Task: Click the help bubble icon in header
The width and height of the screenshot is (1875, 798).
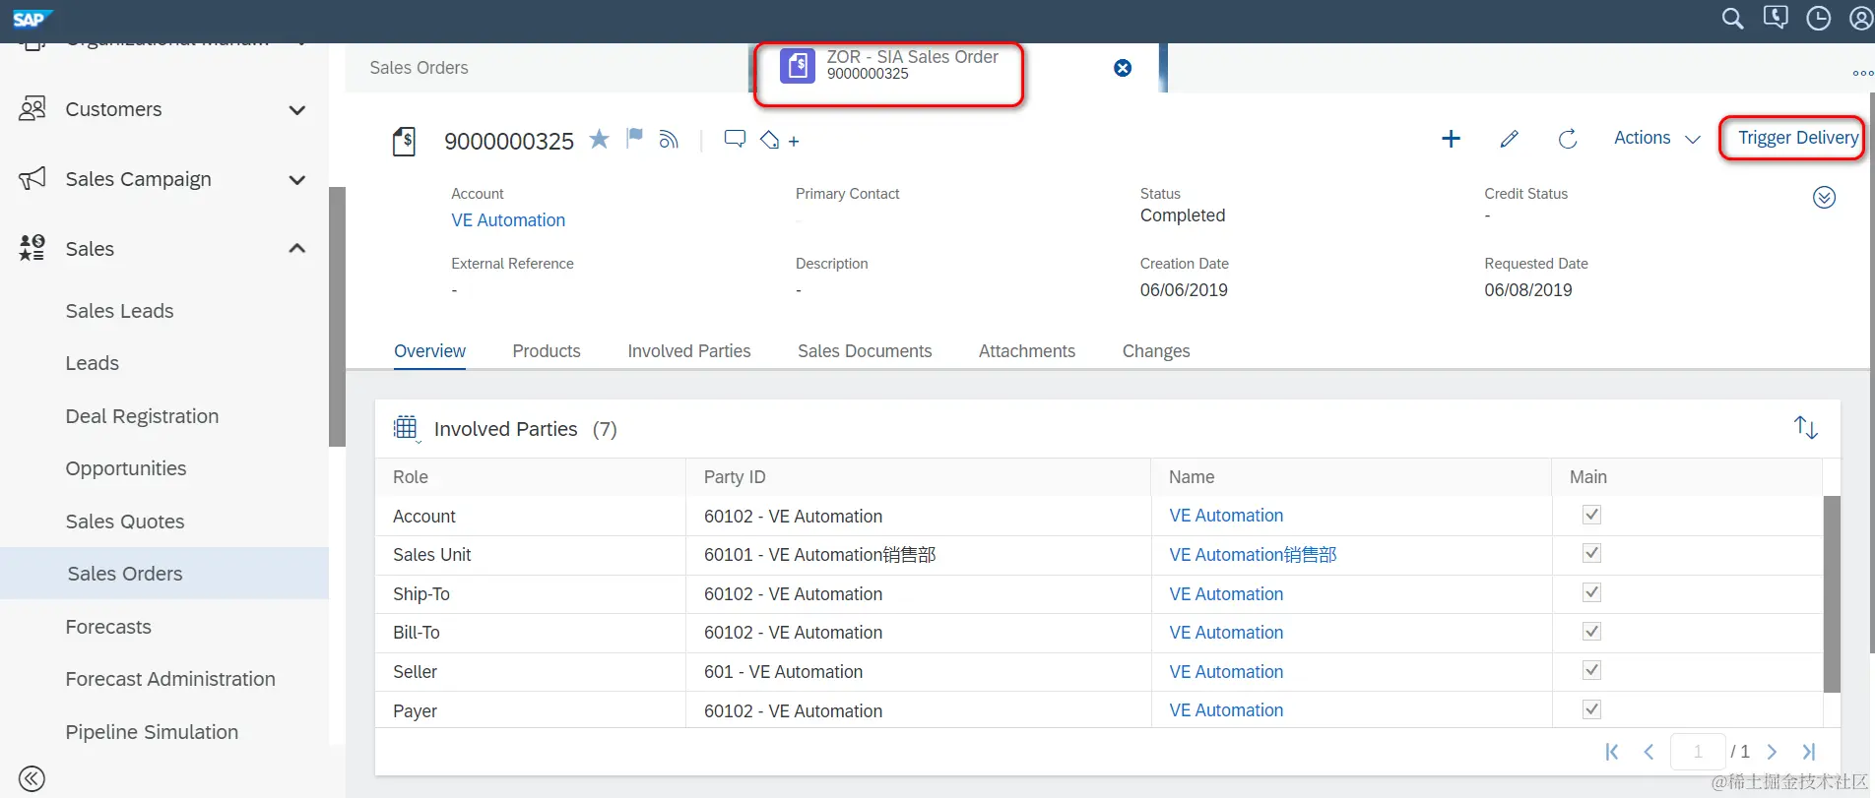Action: point(1776,18)
